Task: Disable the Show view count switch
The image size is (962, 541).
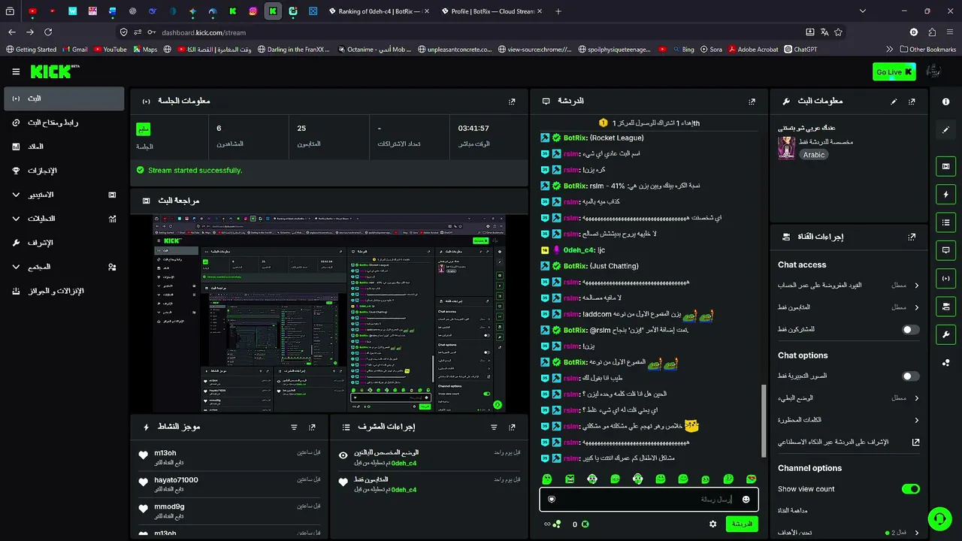Action: [x=911, y=489]
